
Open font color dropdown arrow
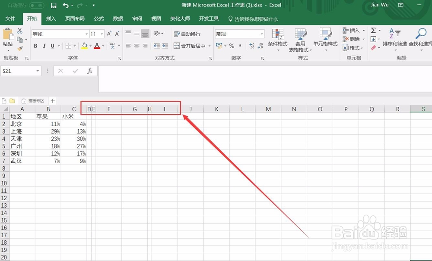[x=103, y=46]
